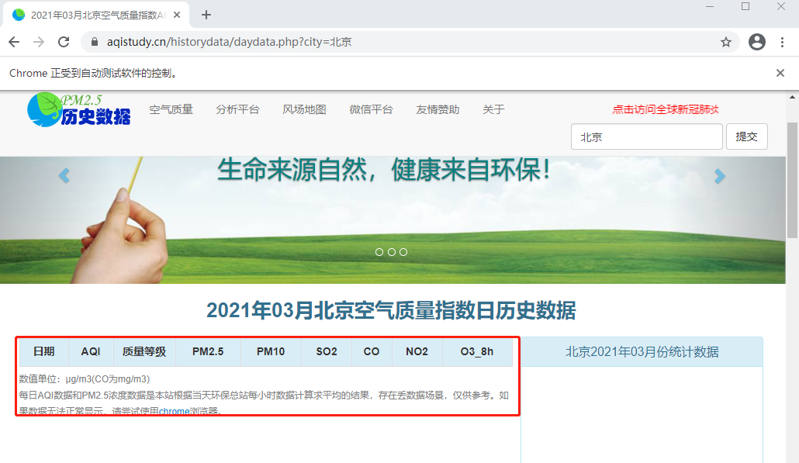
Task: Close the 2021年03月北京空气质量 tab
Action: pyautogui.click(x=177, y=15)
